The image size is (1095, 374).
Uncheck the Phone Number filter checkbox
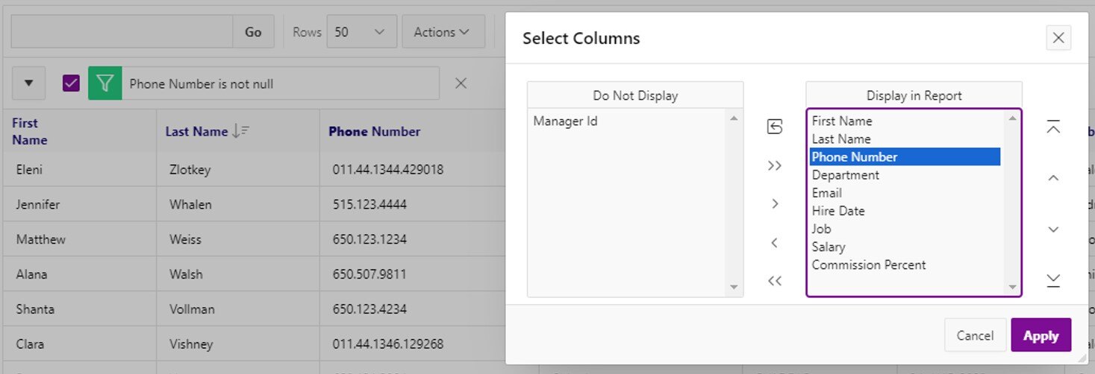coord(72,83)
